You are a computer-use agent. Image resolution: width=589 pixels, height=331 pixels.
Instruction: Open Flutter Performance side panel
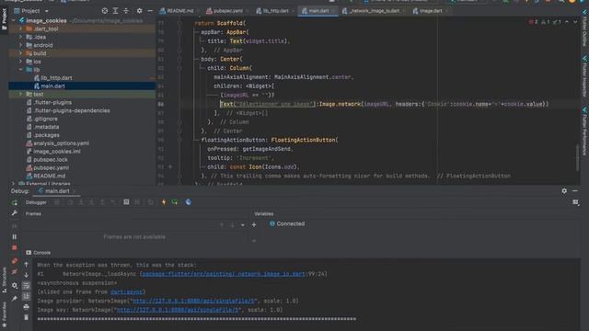coord(585,131)
